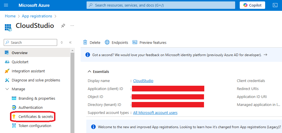This screenshot has height=133, width=282.
Task: Click the Delete trash icon
Action: (85, 42)
